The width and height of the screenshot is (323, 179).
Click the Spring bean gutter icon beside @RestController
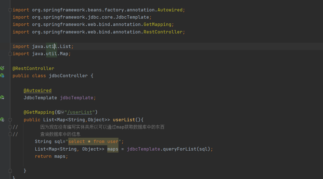tap(2, 68)
